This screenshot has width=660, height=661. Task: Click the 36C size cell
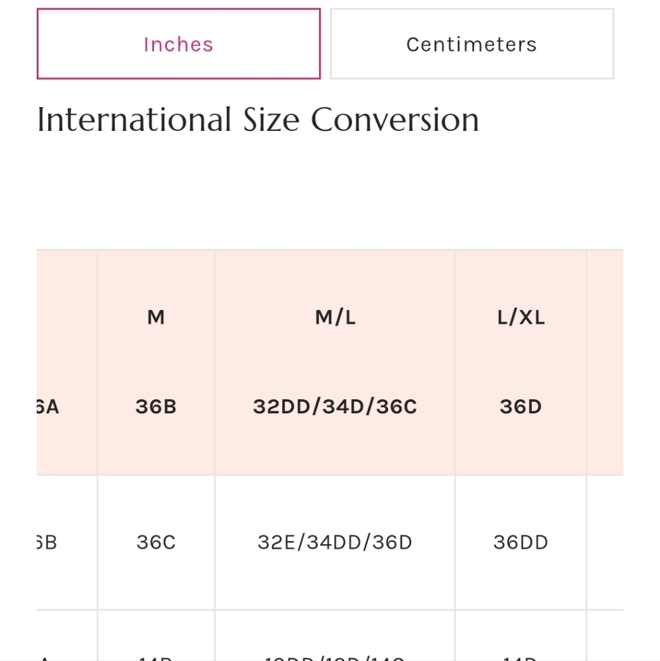point(156,543)
